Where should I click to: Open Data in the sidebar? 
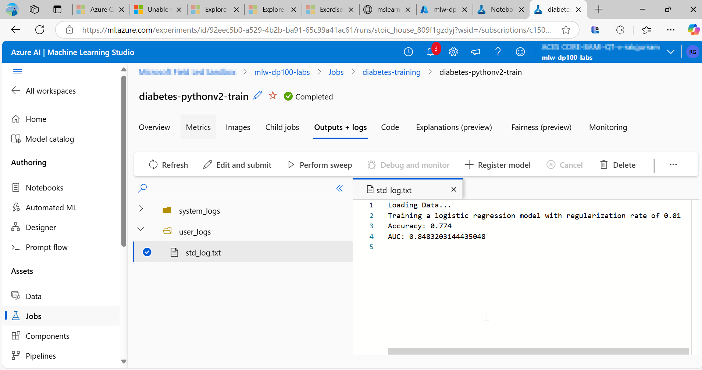(x=26, y=296)
